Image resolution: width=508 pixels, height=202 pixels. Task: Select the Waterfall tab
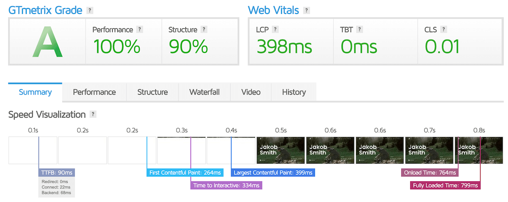[204, 92]
